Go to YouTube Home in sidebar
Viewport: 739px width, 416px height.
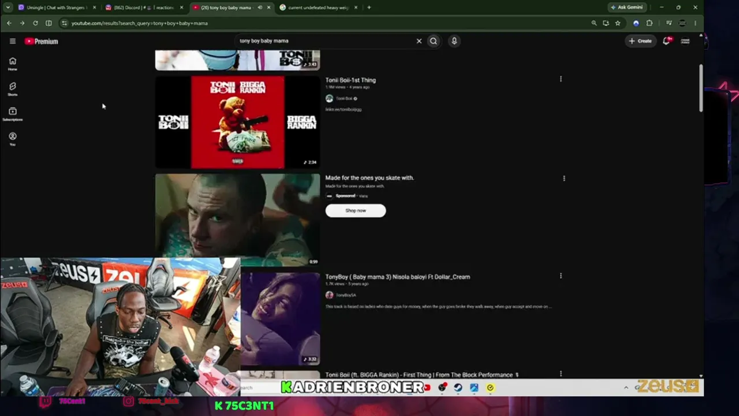12,64
